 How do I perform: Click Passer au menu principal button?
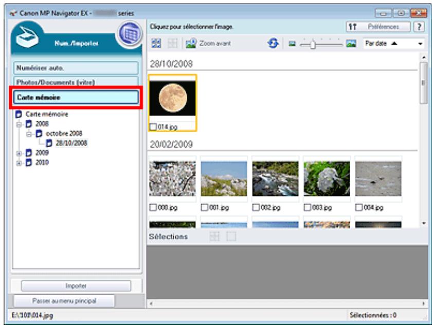pos(64,301)
